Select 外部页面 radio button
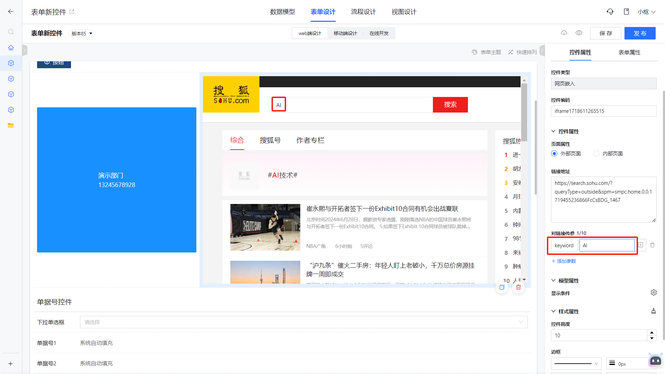This screenshot has width=665, height=374. pos(554,153)
